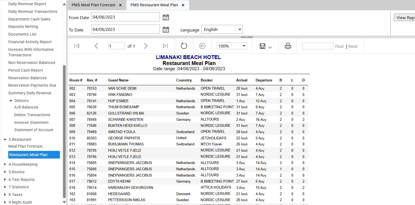The height and width of the screenshot is (205, 415).
Task: Click the sidebar scroll up arrow
Action: click(64, 4)
